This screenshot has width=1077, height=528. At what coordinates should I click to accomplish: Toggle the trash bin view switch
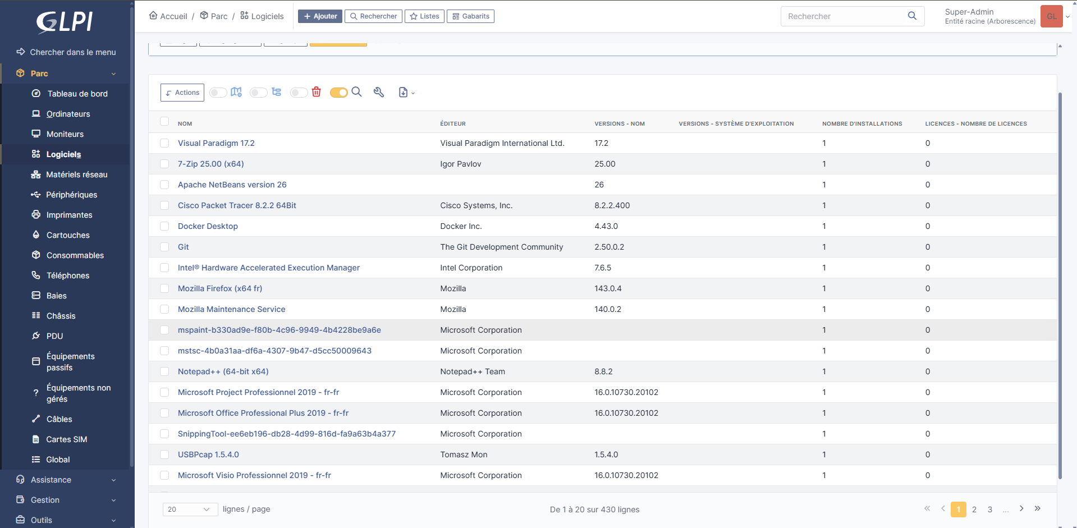(x=299, y=93)
